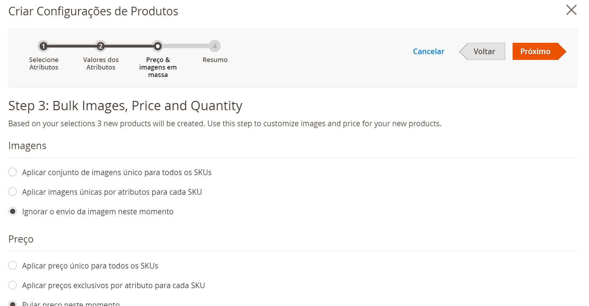Select single image set for all SKUs
Image resolution: width=589 pixels, height=306 pixels.
pyautogui.click(x=12, y=172)
